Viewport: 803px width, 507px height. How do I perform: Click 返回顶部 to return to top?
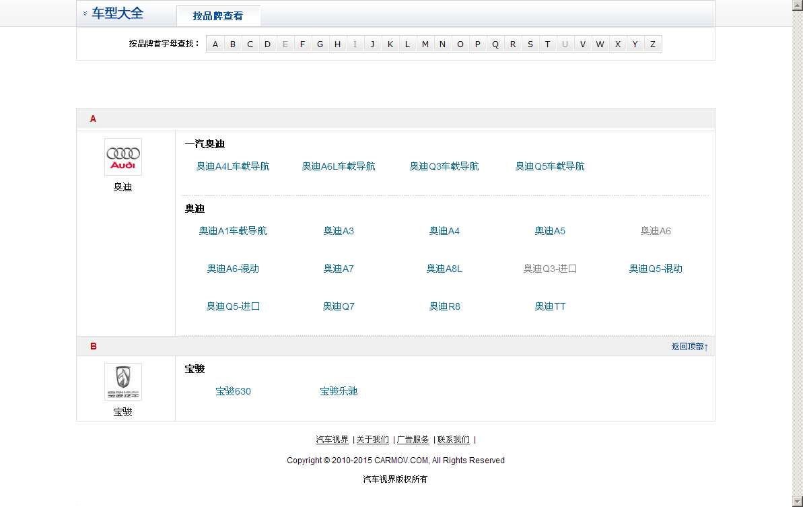[689, 347]
